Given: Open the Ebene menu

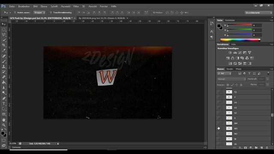Looking at the screenshot, I should (44, 6).
